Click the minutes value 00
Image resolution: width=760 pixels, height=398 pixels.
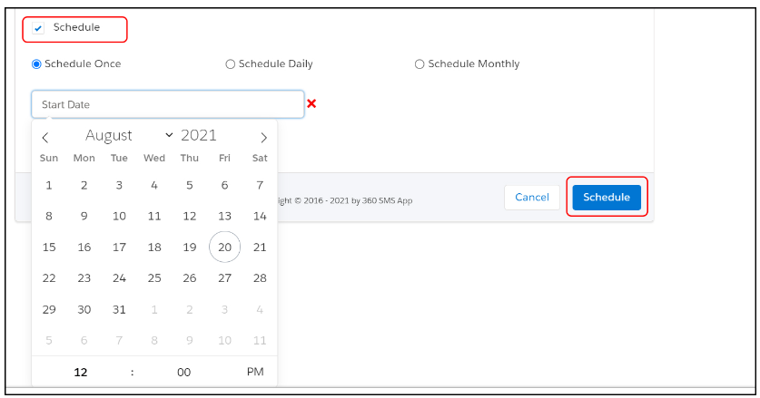pyautogui.click(x=184, y=373)
